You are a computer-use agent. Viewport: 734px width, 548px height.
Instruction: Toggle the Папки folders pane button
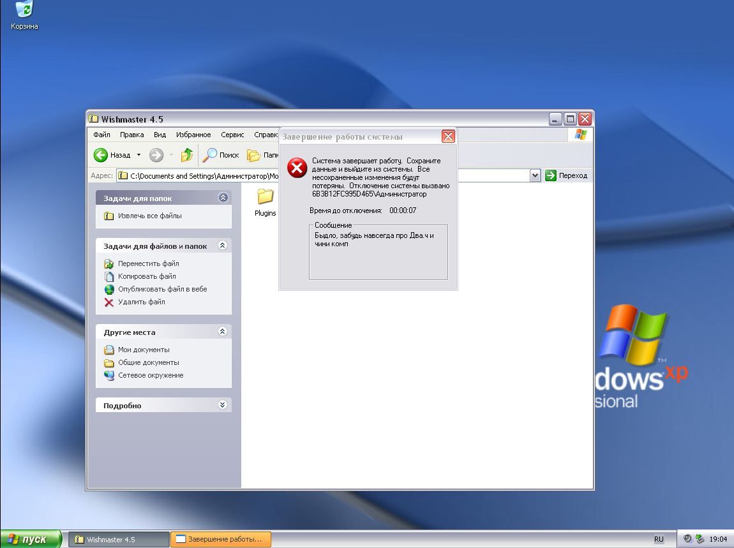(262, 155)
